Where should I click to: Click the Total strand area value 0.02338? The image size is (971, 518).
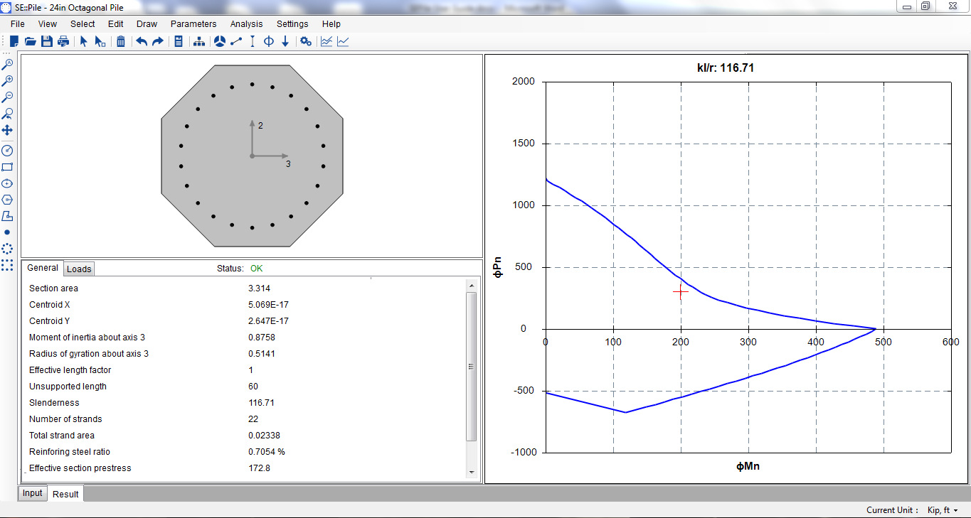[x=265, y=436]
